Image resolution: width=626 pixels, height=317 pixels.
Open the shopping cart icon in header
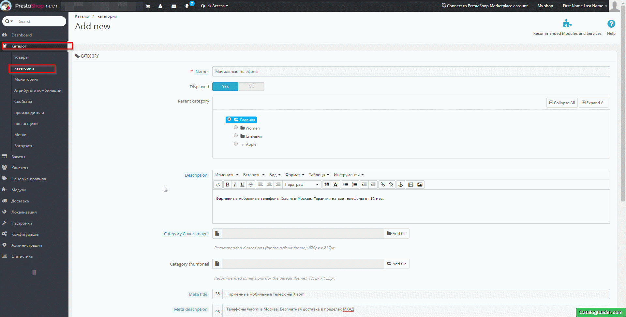148,6
